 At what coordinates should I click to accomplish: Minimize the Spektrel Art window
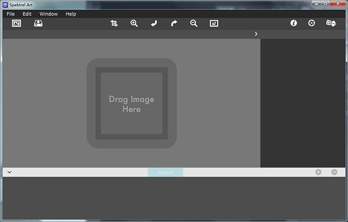317,3
